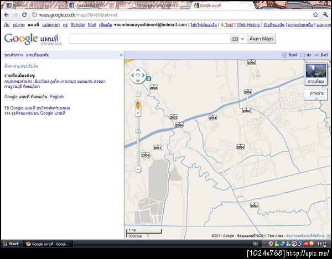This screenshot has height=259, width=332.
Task: Open ภาพถ่าย layers dropdown
Action: 315,94
